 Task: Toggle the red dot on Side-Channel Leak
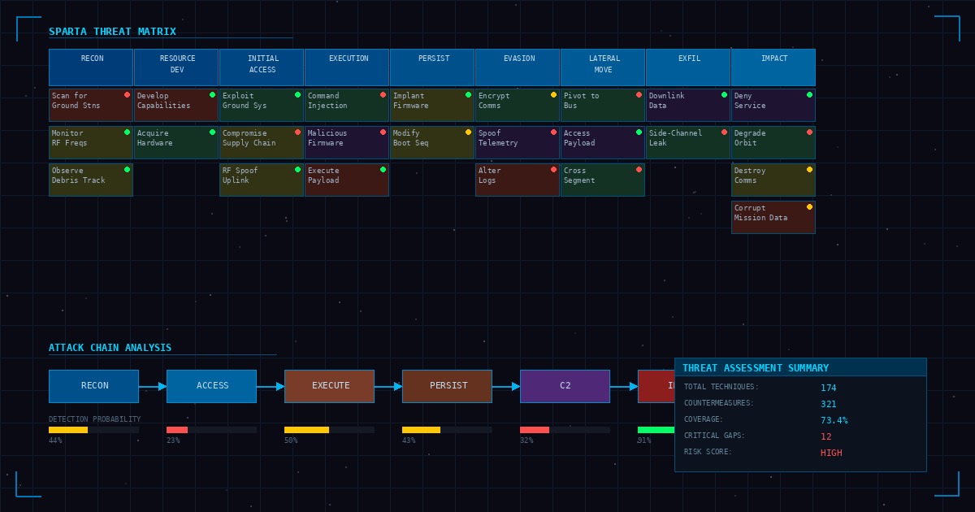click(x=724, y=131)
